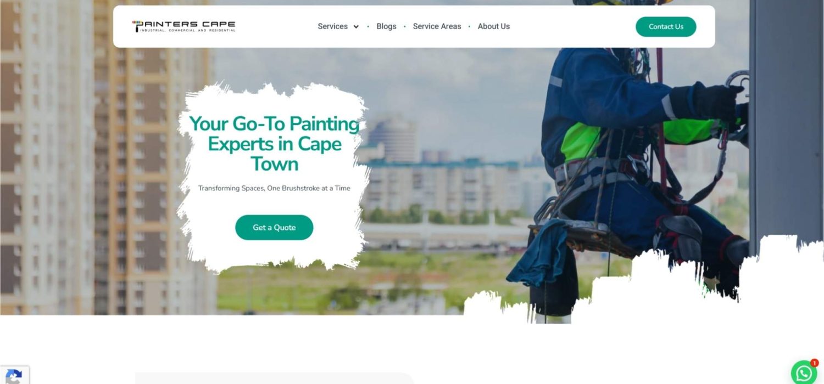Go to the Blogs page

pyautogui.click(x=386, y=26)
